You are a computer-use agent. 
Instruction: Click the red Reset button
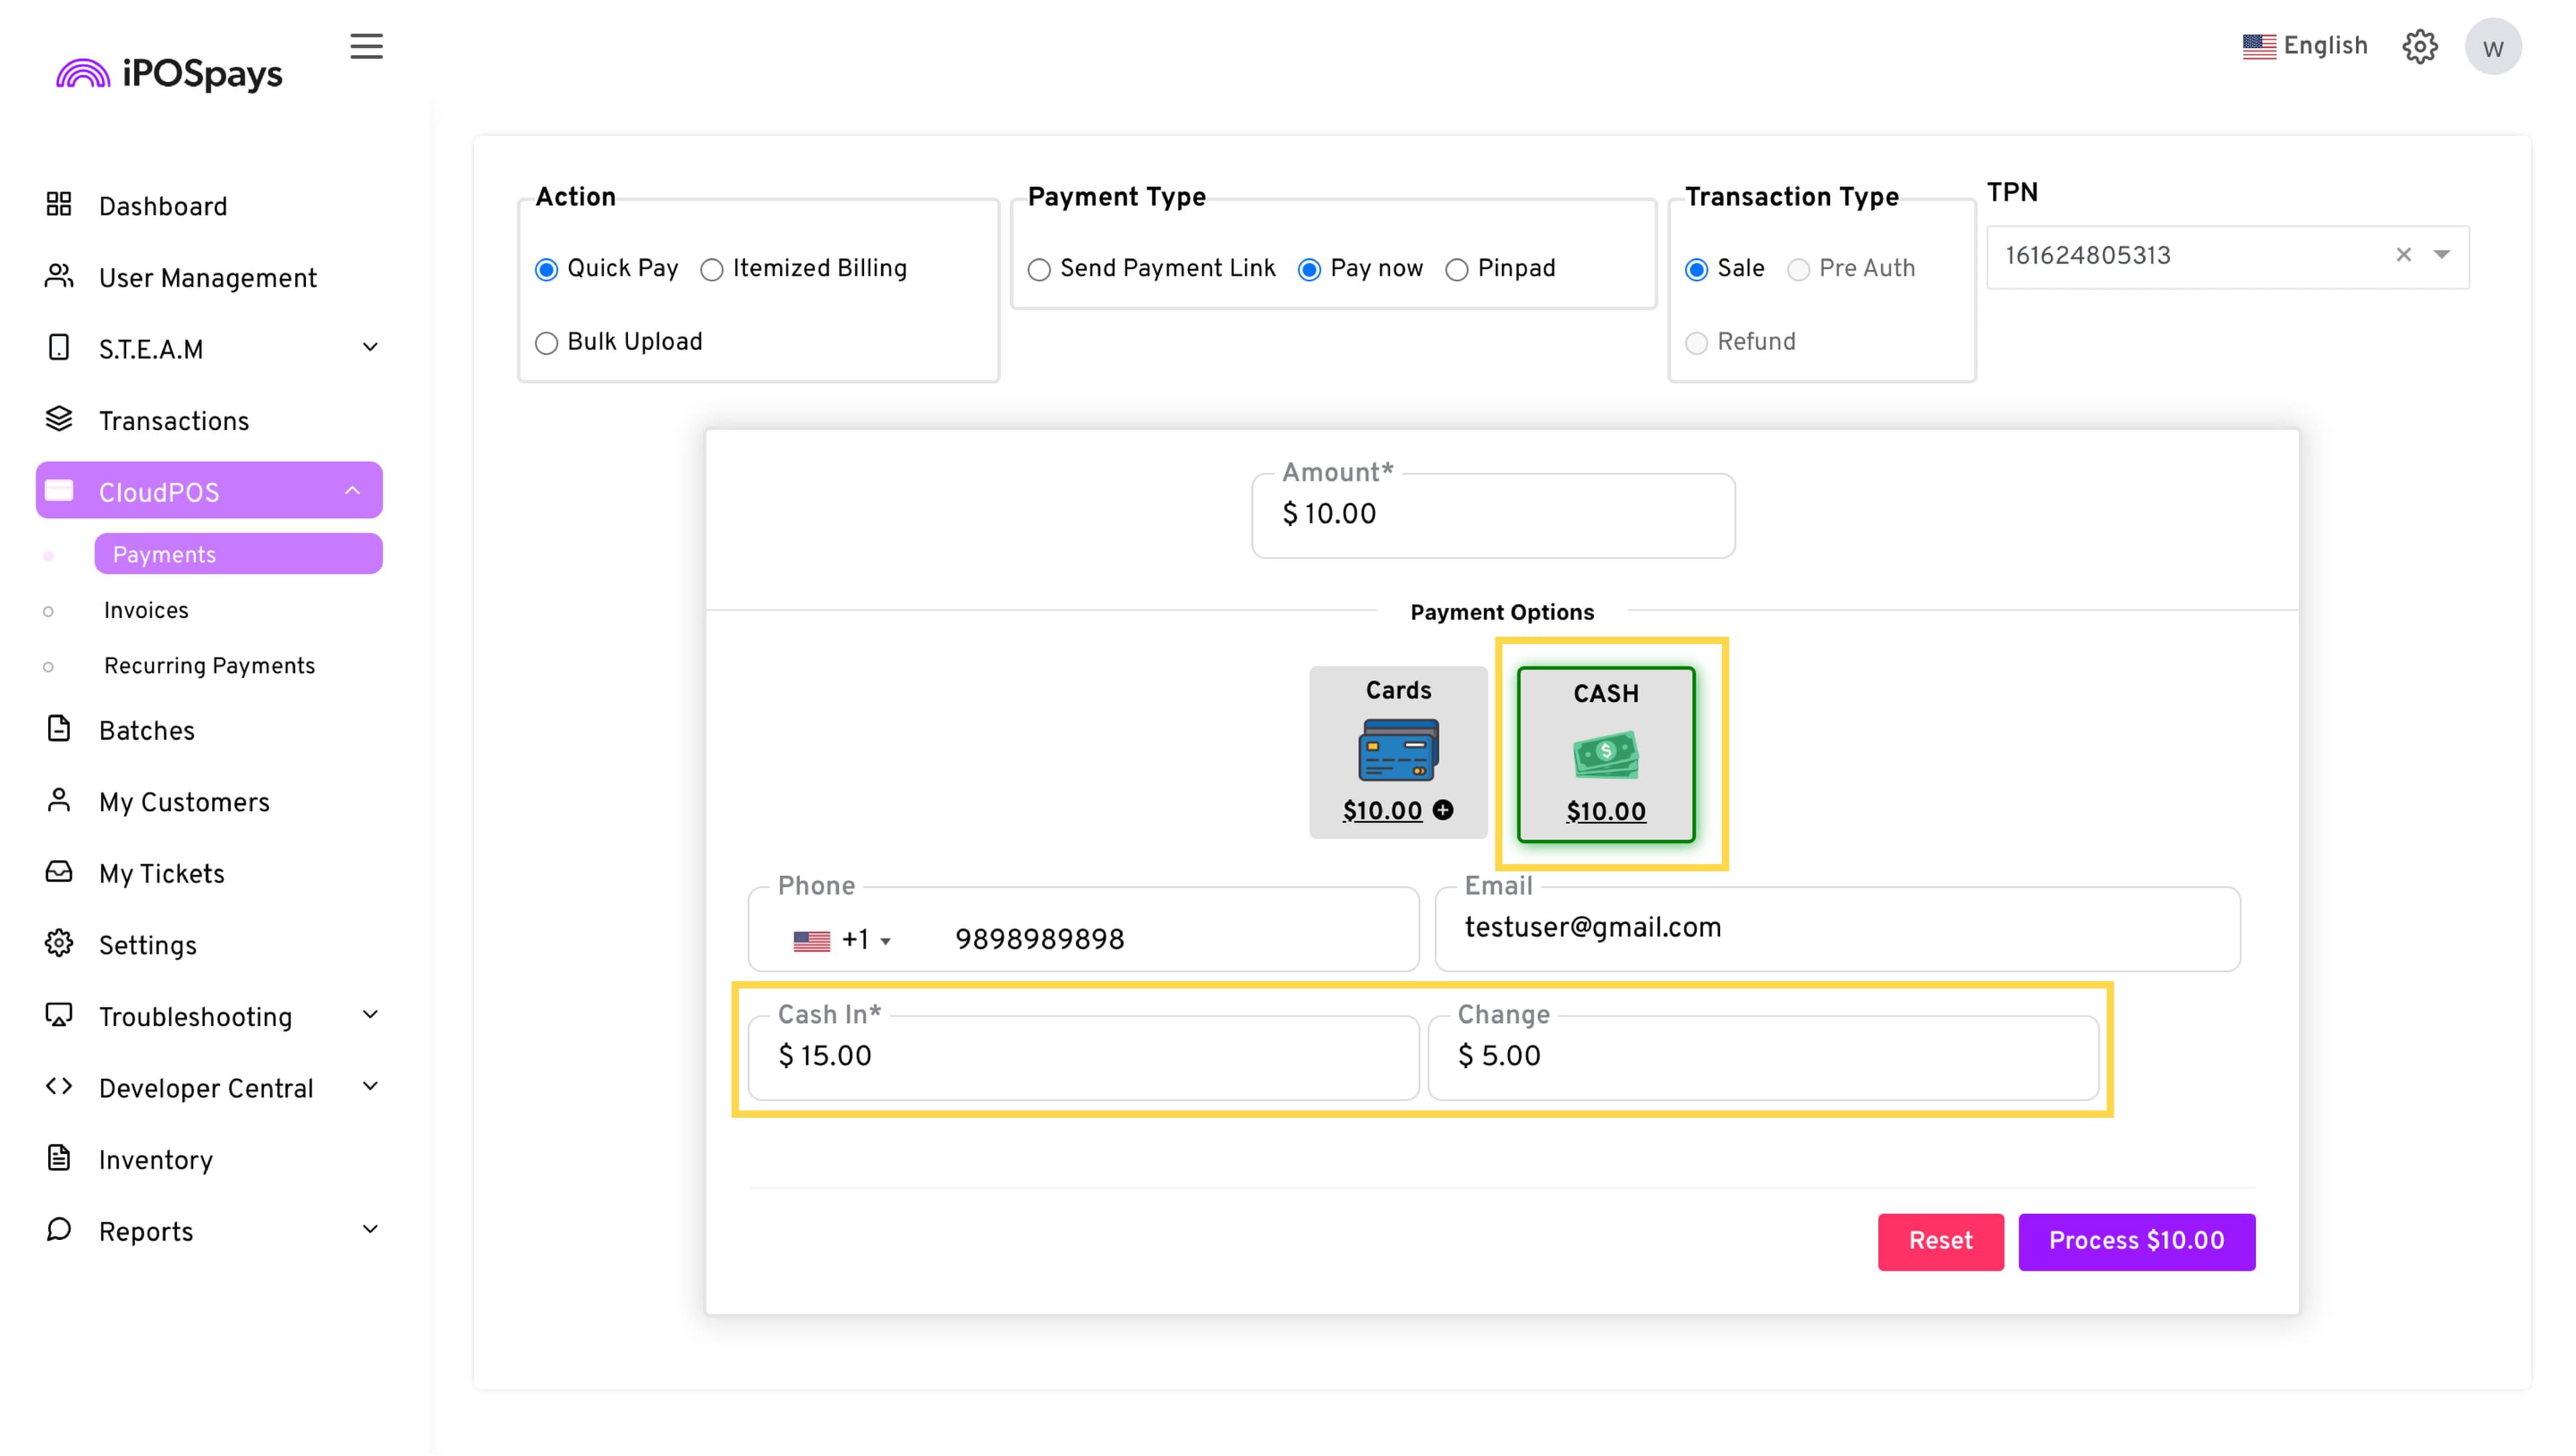point(1940,1242)
